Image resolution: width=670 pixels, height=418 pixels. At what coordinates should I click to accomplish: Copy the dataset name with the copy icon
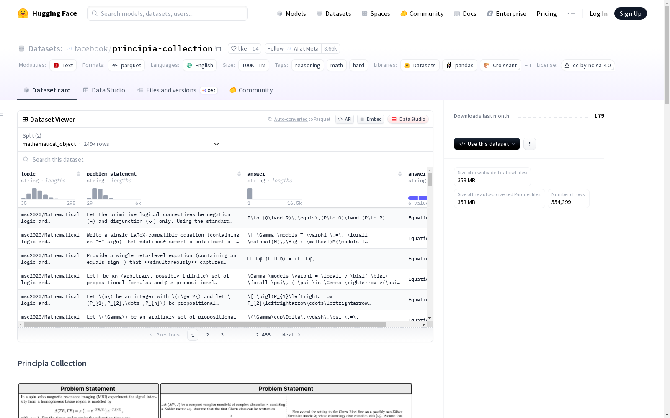click(x=218, y=48)
